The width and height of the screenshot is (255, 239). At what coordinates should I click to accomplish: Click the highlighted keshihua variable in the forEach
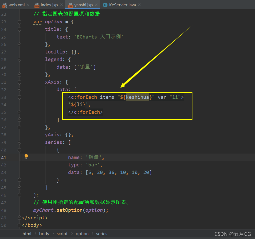click(138, 97)
